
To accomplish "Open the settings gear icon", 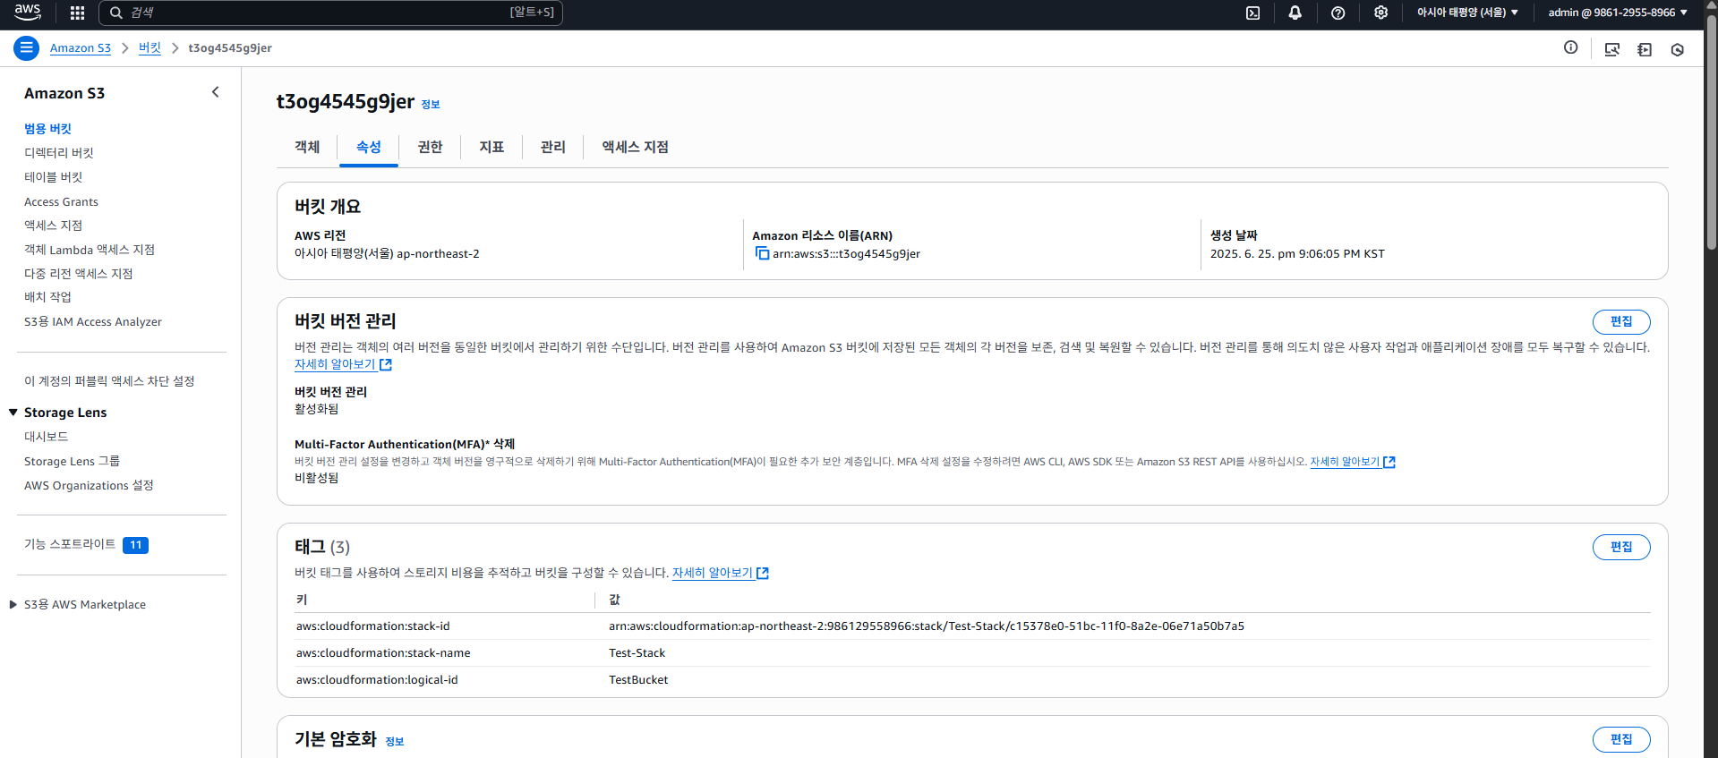I will [x=1380, y=13].
